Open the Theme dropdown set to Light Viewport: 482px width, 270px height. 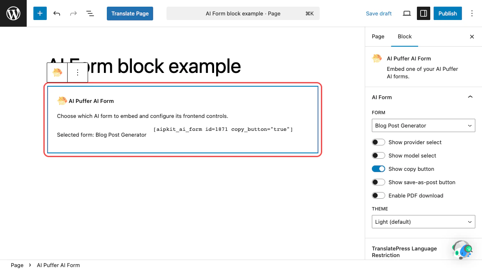pyautogui.click(x=423, y=222)
